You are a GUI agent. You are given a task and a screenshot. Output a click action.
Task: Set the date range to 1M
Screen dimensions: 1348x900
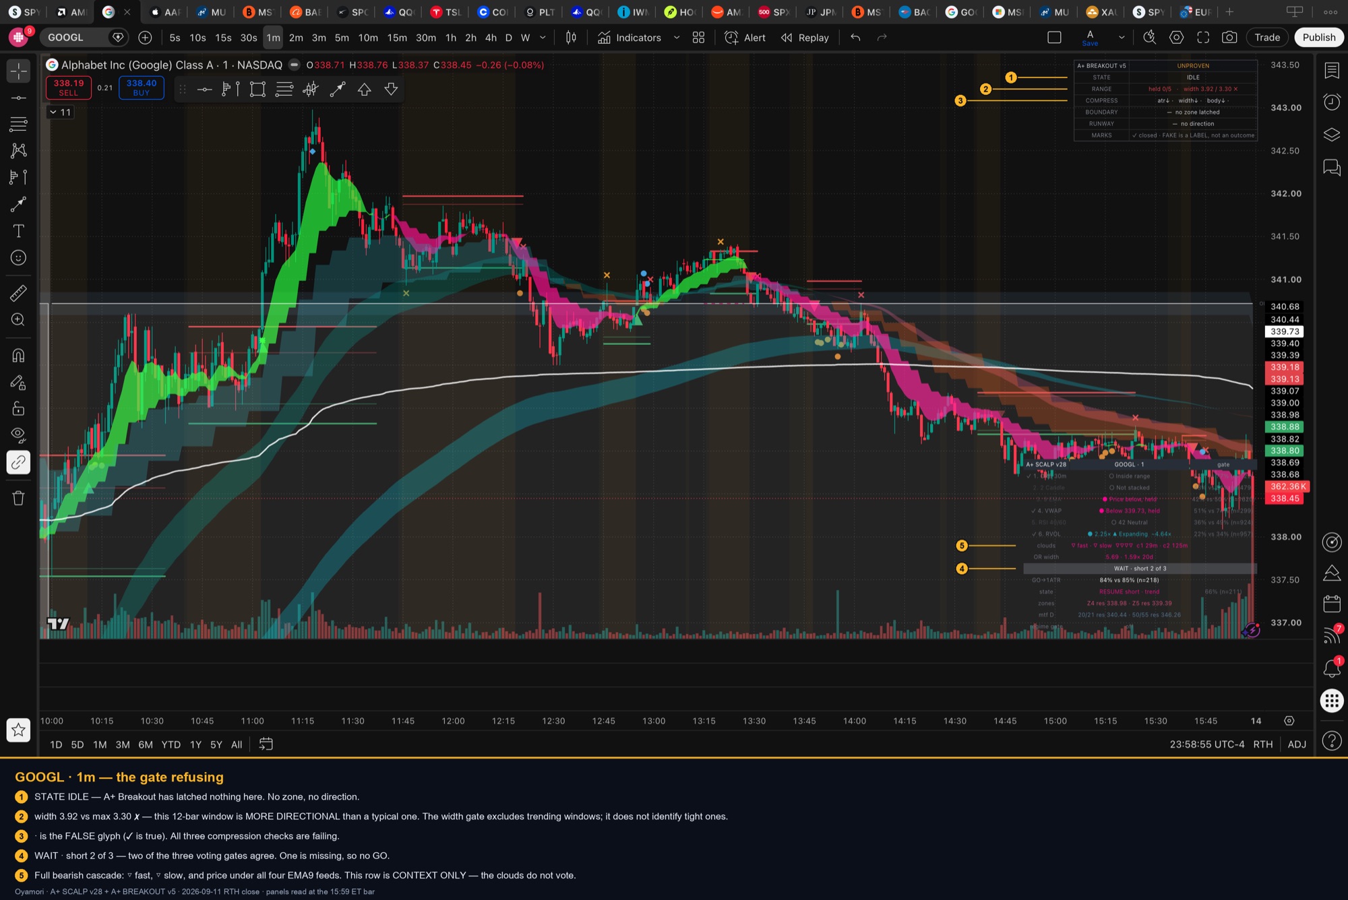tap(100, 744)
